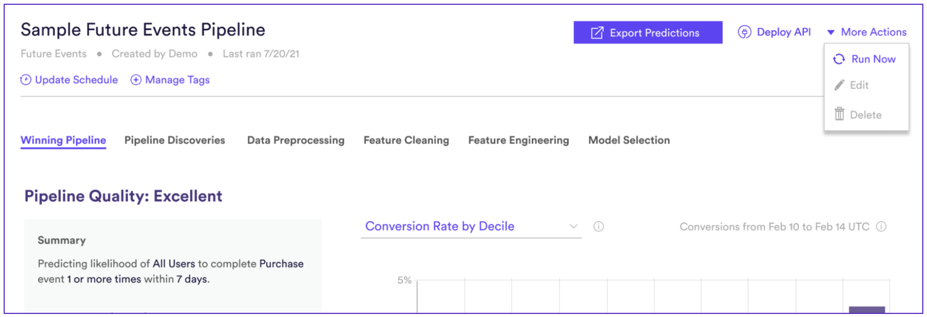Click '7 days' in the summary text

point(192,279)
